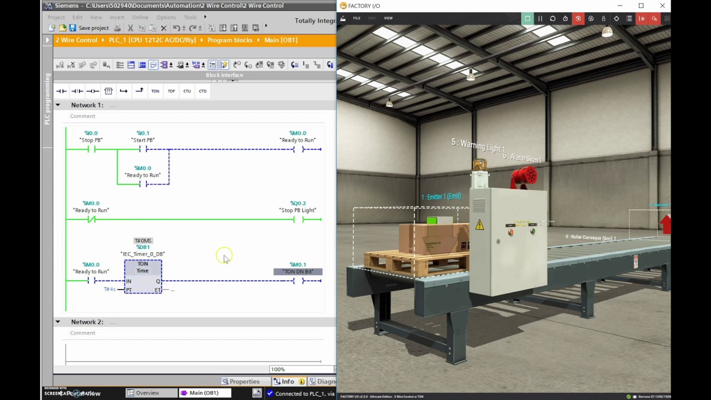The image size is (711, 400).
Task: Toggle the favorites display in editor
Action: click(224, 65)
